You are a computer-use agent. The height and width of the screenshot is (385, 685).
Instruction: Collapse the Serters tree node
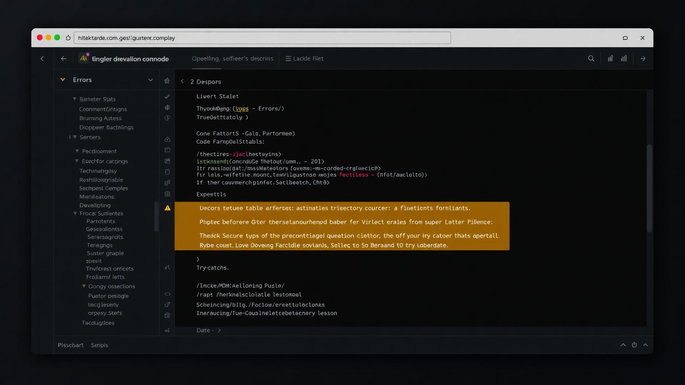(x=75, y=137)
